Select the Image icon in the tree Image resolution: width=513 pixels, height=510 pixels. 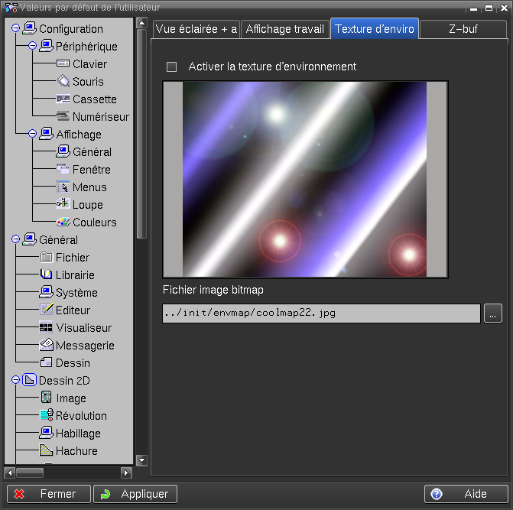(46, 398)
